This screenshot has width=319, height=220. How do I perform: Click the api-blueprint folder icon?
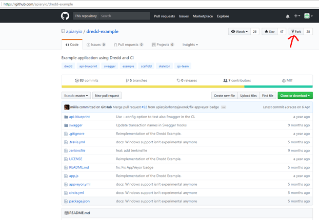pos(66,117)
